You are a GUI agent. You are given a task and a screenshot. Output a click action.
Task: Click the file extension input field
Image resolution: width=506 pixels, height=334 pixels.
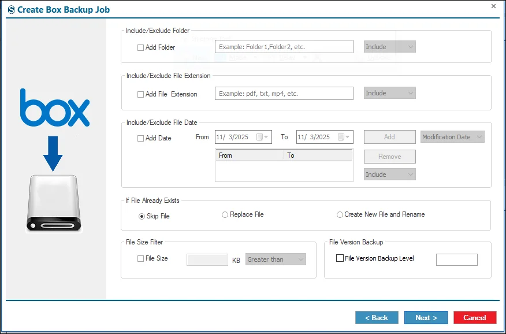(x=284, y=94)
